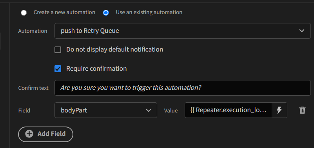Focus the Confirm text input box

(182, 88)
